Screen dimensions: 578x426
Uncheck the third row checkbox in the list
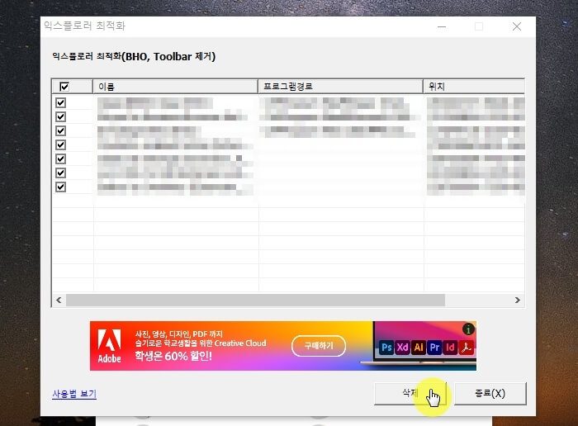coord(61,130)
